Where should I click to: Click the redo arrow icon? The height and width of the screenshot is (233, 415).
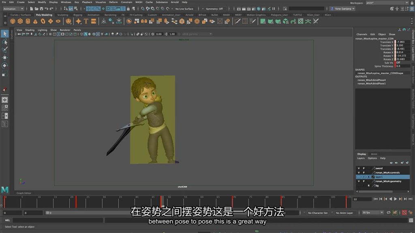[x=51, y=9]
